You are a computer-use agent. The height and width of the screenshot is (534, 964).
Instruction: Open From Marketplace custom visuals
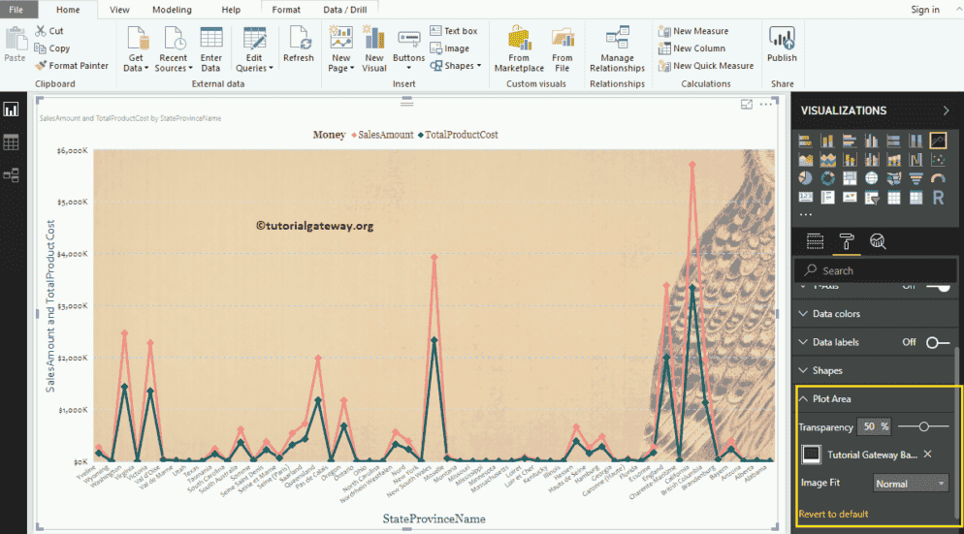pyautogui.click(x=519, y=49)
